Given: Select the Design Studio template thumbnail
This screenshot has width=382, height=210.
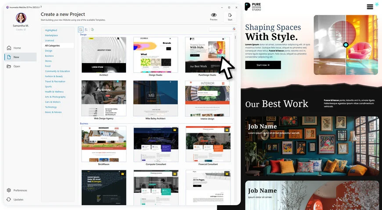Looking at the screenshot, I should [156, 55].
